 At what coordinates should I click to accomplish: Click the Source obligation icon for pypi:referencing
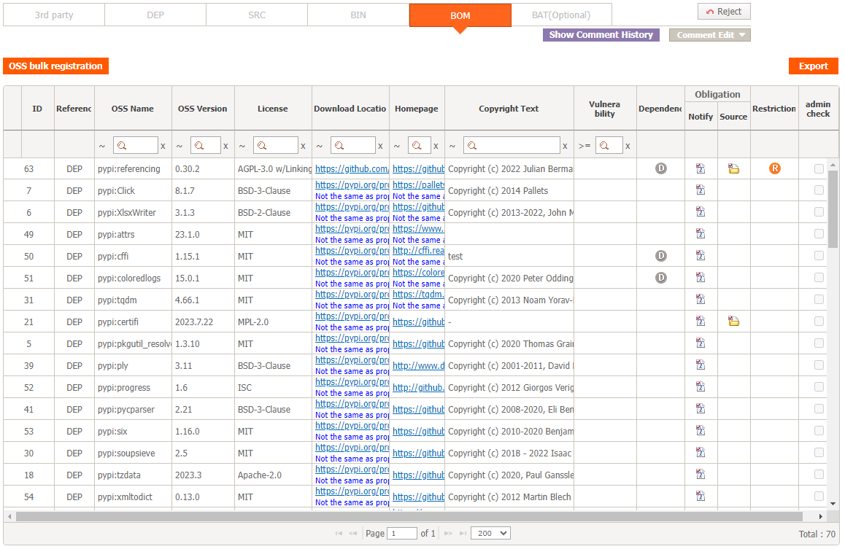[733, 169]
